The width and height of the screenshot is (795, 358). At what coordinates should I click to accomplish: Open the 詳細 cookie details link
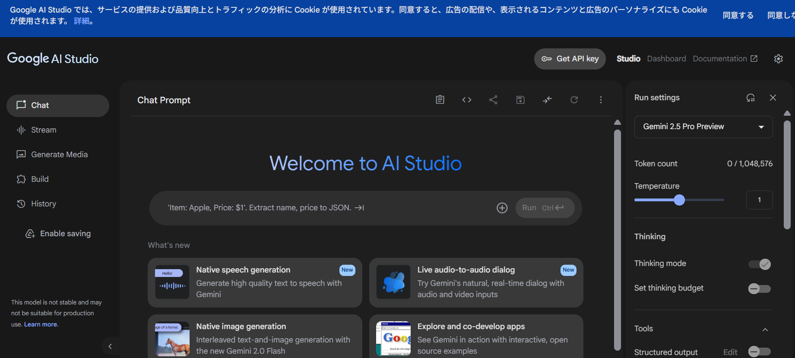[82, 21]
